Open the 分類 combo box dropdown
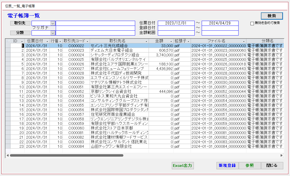Viewport: 290px width, 176px height. 53,33
